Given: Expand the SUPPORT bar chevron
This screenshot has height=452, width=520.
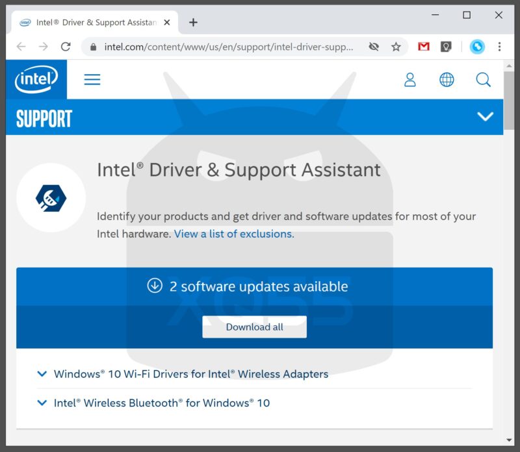Looking at the screenshot, I should pos(485,117).
